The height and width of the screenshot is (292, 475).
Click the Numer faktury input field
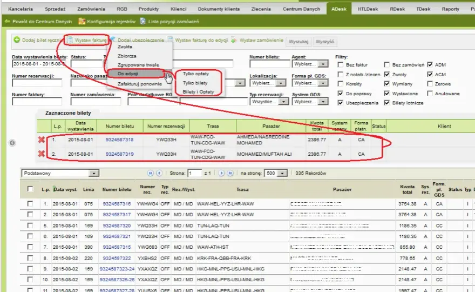[37, 102]
